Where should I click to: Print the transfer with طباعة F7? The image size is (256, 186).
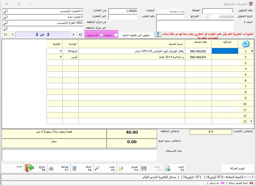59,168
